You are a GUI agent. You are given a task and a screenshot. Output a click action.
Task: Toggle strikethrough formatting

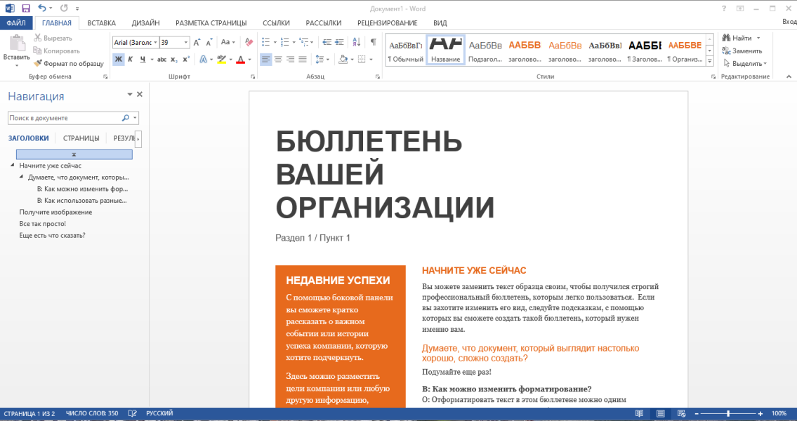[162, 60]
